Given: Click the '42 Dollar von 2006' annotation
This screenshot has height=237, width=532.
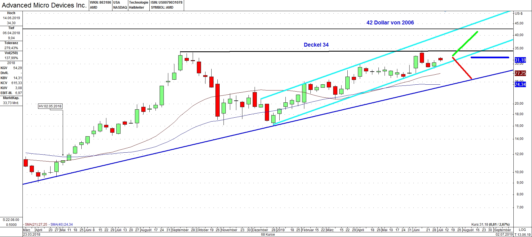Looking at the screenshot, I should pos(390,22).
